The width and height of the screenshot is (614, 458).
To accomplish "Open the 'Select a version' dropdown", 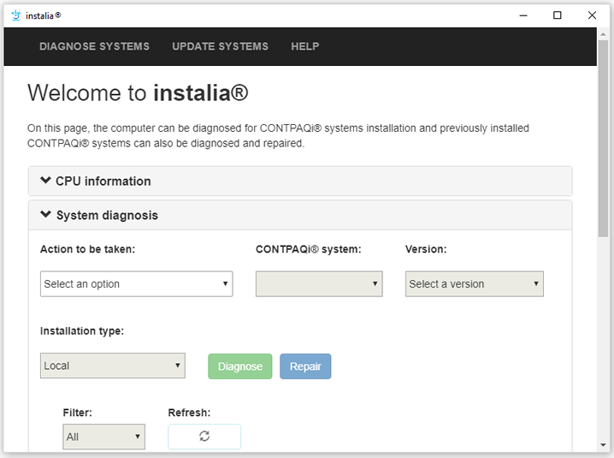I will pyautogui.click(x=474, y=284).
